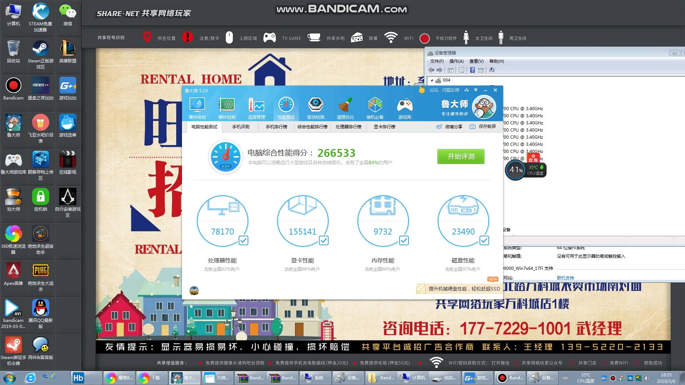Click the 微博分享 share button
Viewport: 685px width, 385px height.
click(x=449, y=127)
